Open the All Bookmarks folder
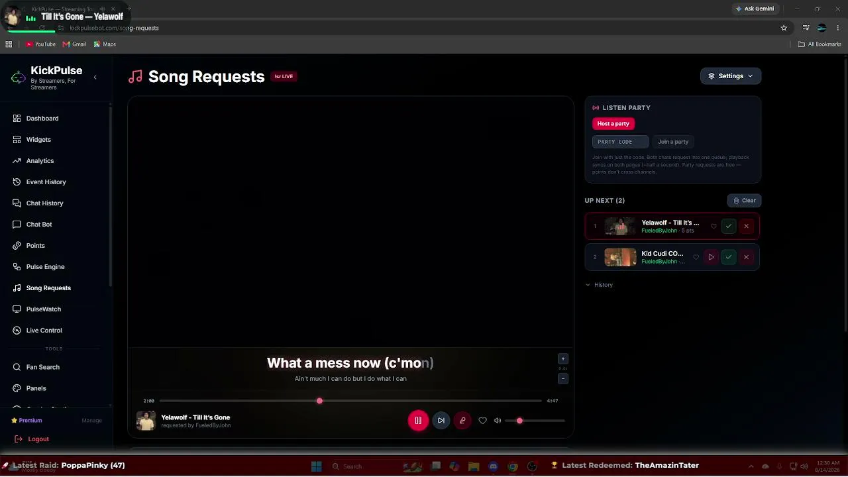This screenshot has width=848, height=477. (820, 44)
